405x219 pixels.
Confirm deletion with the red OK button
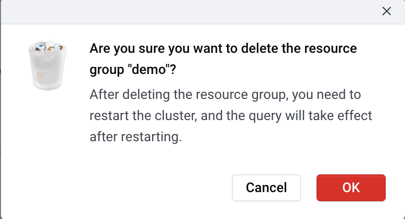point(351,187)
